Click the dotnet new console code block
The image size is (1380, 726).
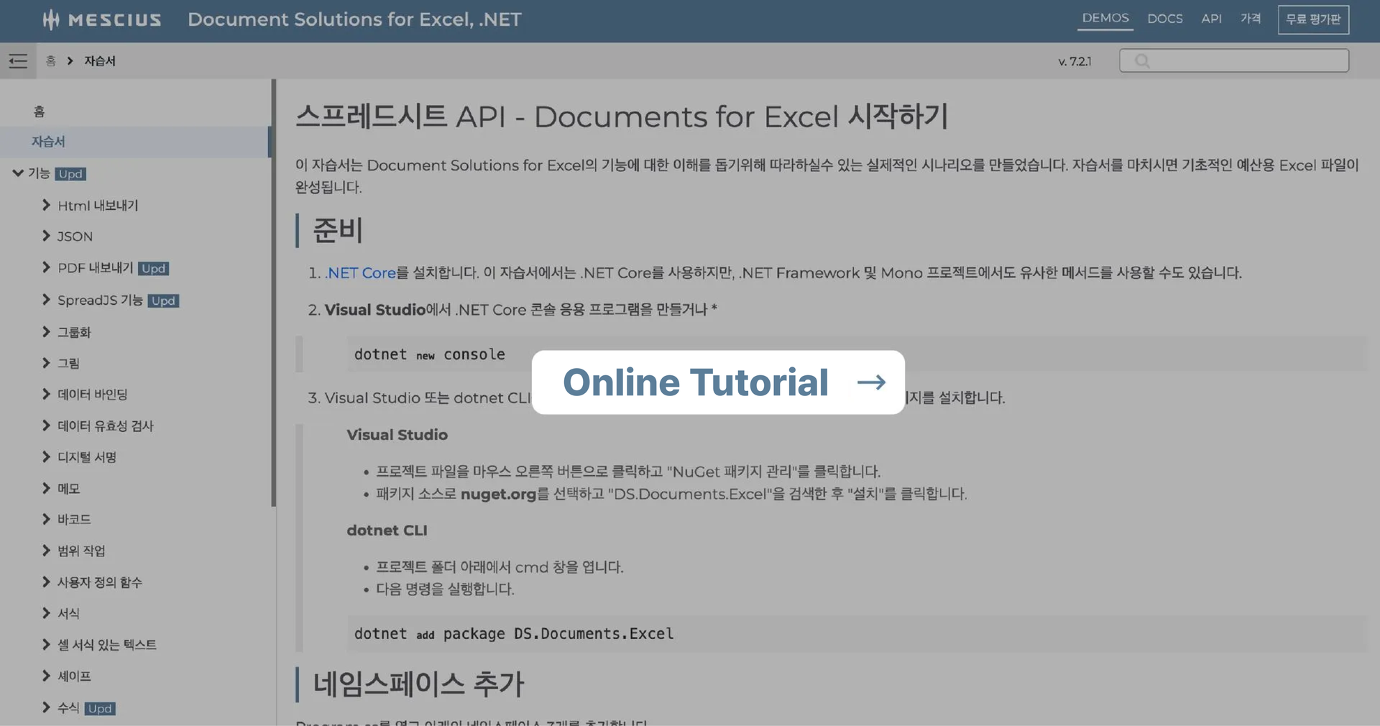857,354
